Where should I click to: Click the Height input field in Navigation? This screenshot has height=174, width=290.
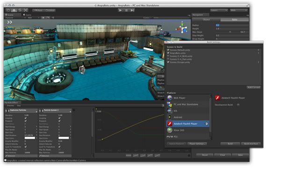232,28
